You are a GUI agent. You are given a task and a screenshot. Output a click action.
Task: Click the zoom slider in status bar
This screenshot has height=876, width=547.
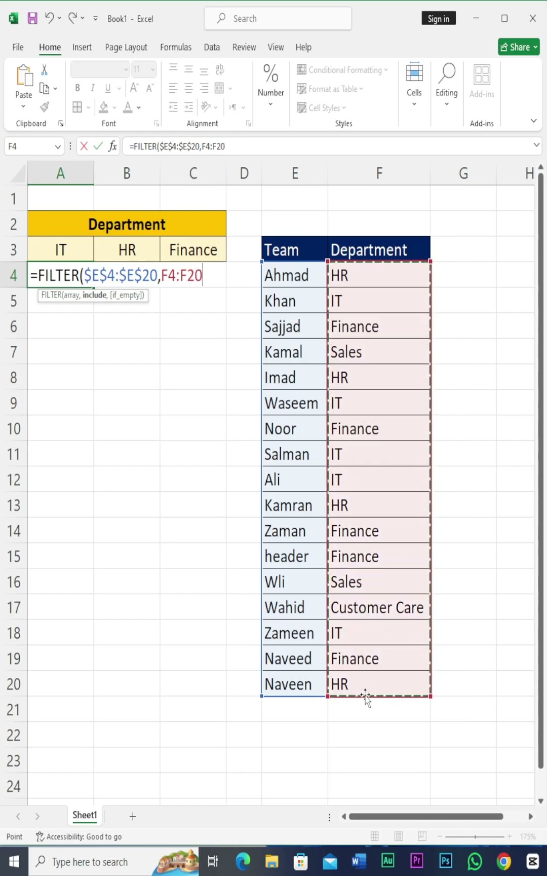pyautogui.click(x=475, y=836)
